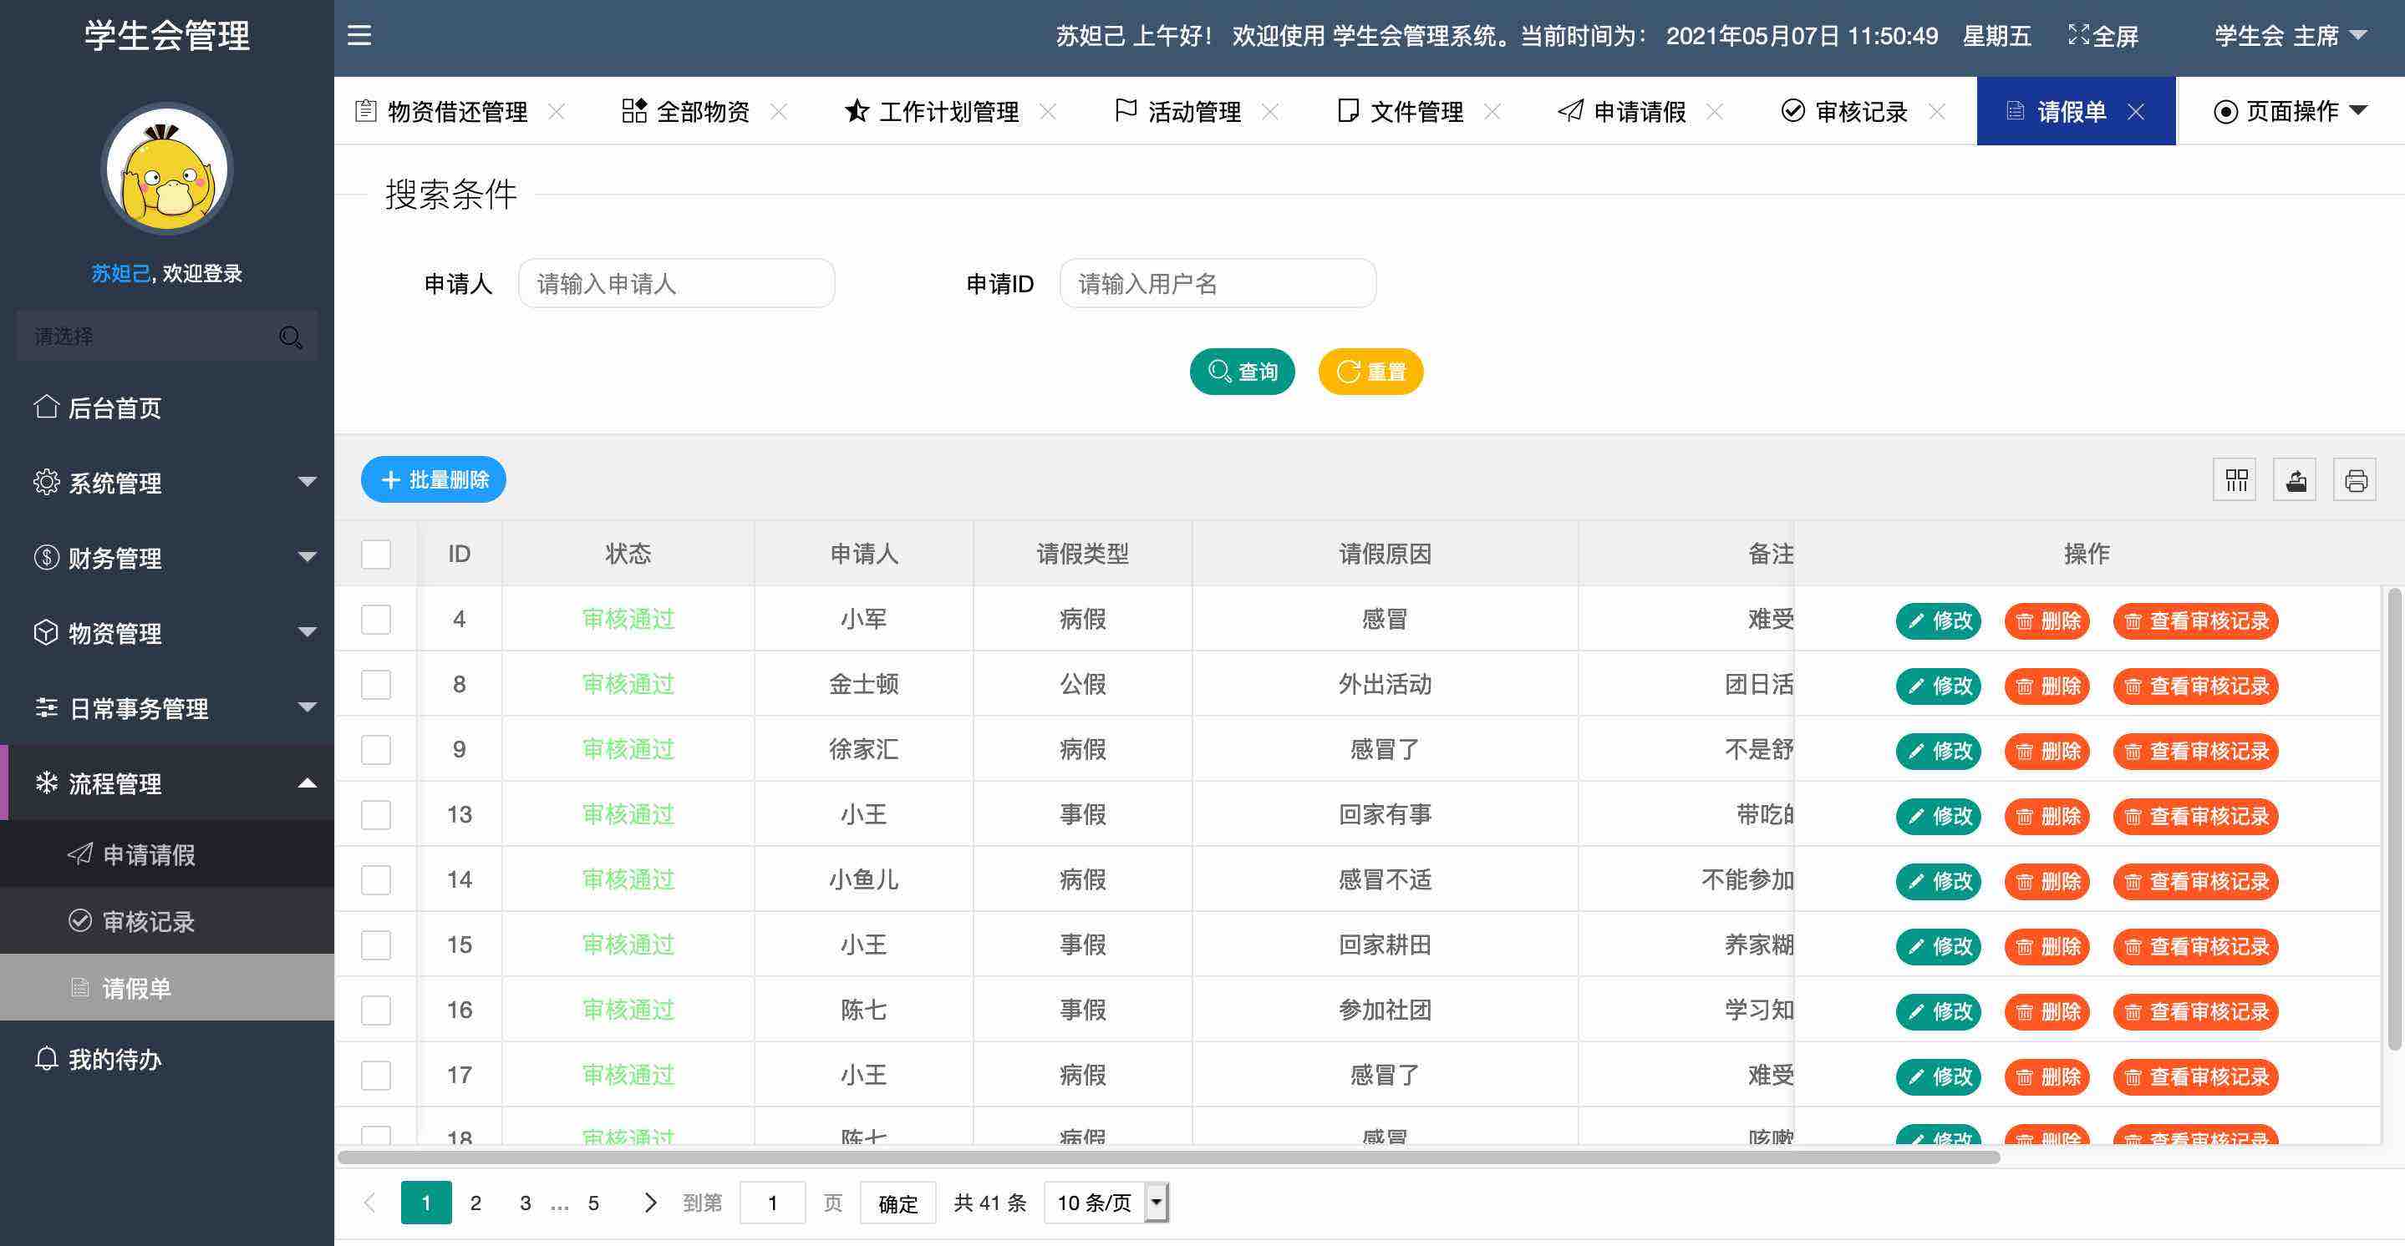Go to next page arrow
This screenshot has width=2405, height=1246.
650,1202
